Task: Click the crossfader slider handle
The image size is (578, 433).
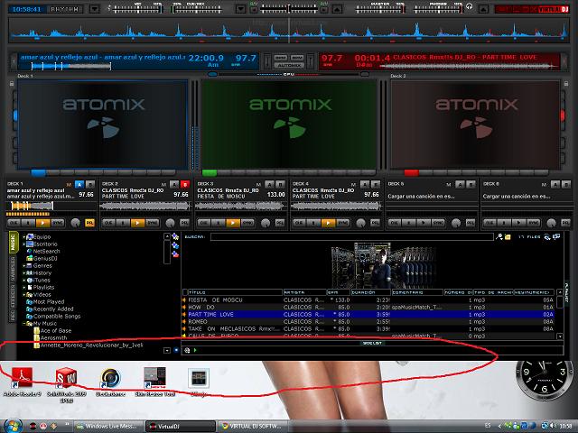Action: [x=289, y=8]
